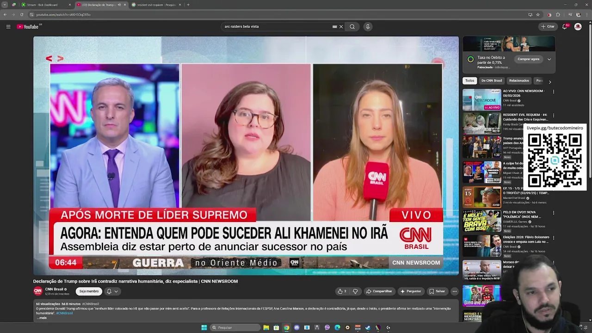Click the browser address bar URL

click(63, 15)
